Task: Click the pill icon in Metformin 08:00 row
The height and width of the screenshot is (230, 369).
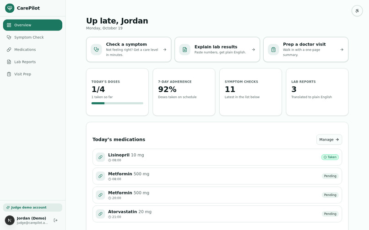Action: [100, 176]
